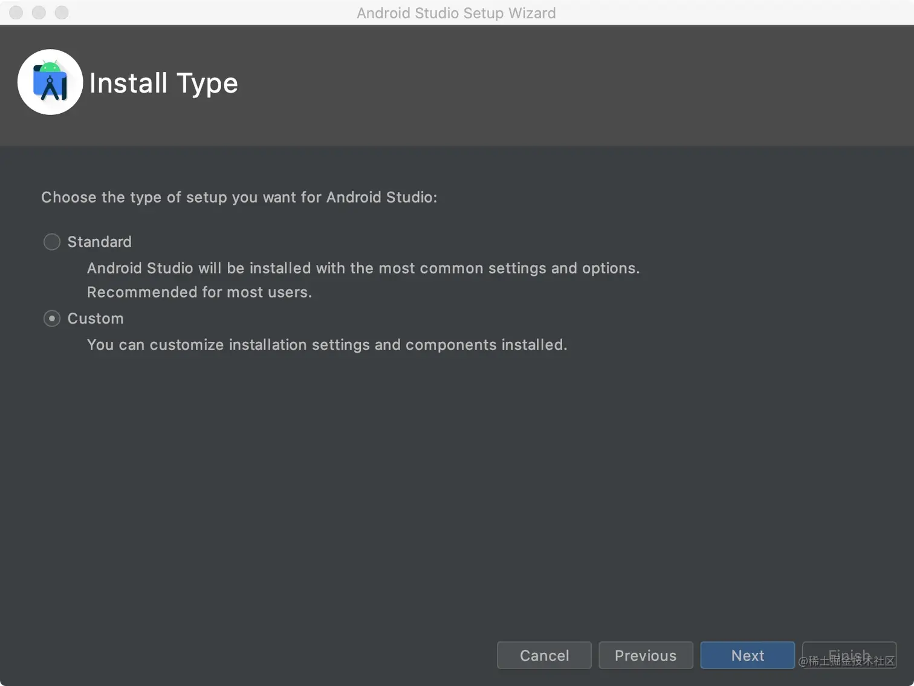This screenshot has width=914, height=686.
Task: Select the Custom install type radio button
Action: (52, 318)
